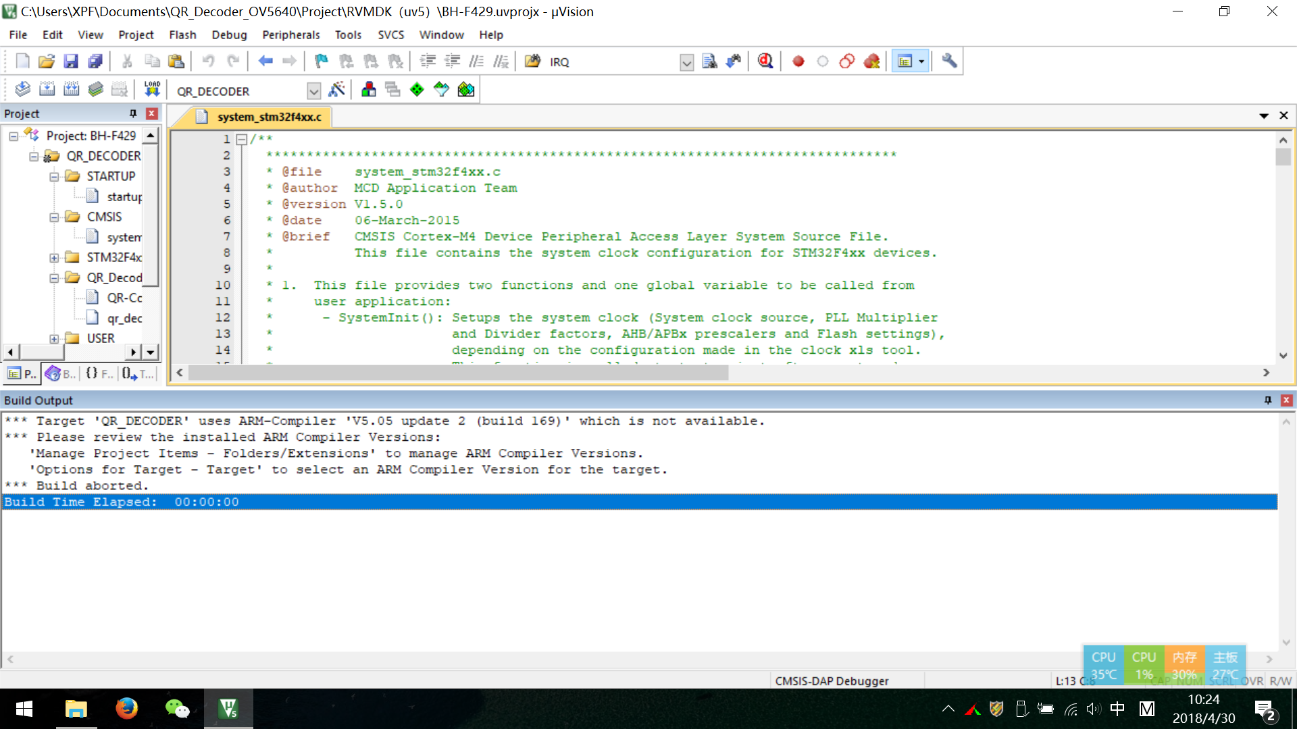The width and height of the screenshot is (1297, 729).
Task: Click the Load (download to flash) icon
Action: 152,89
